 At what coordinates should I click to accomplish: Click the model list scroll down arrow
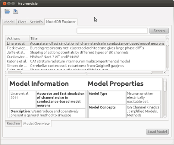pyautogui.click(x=167, y=69)
